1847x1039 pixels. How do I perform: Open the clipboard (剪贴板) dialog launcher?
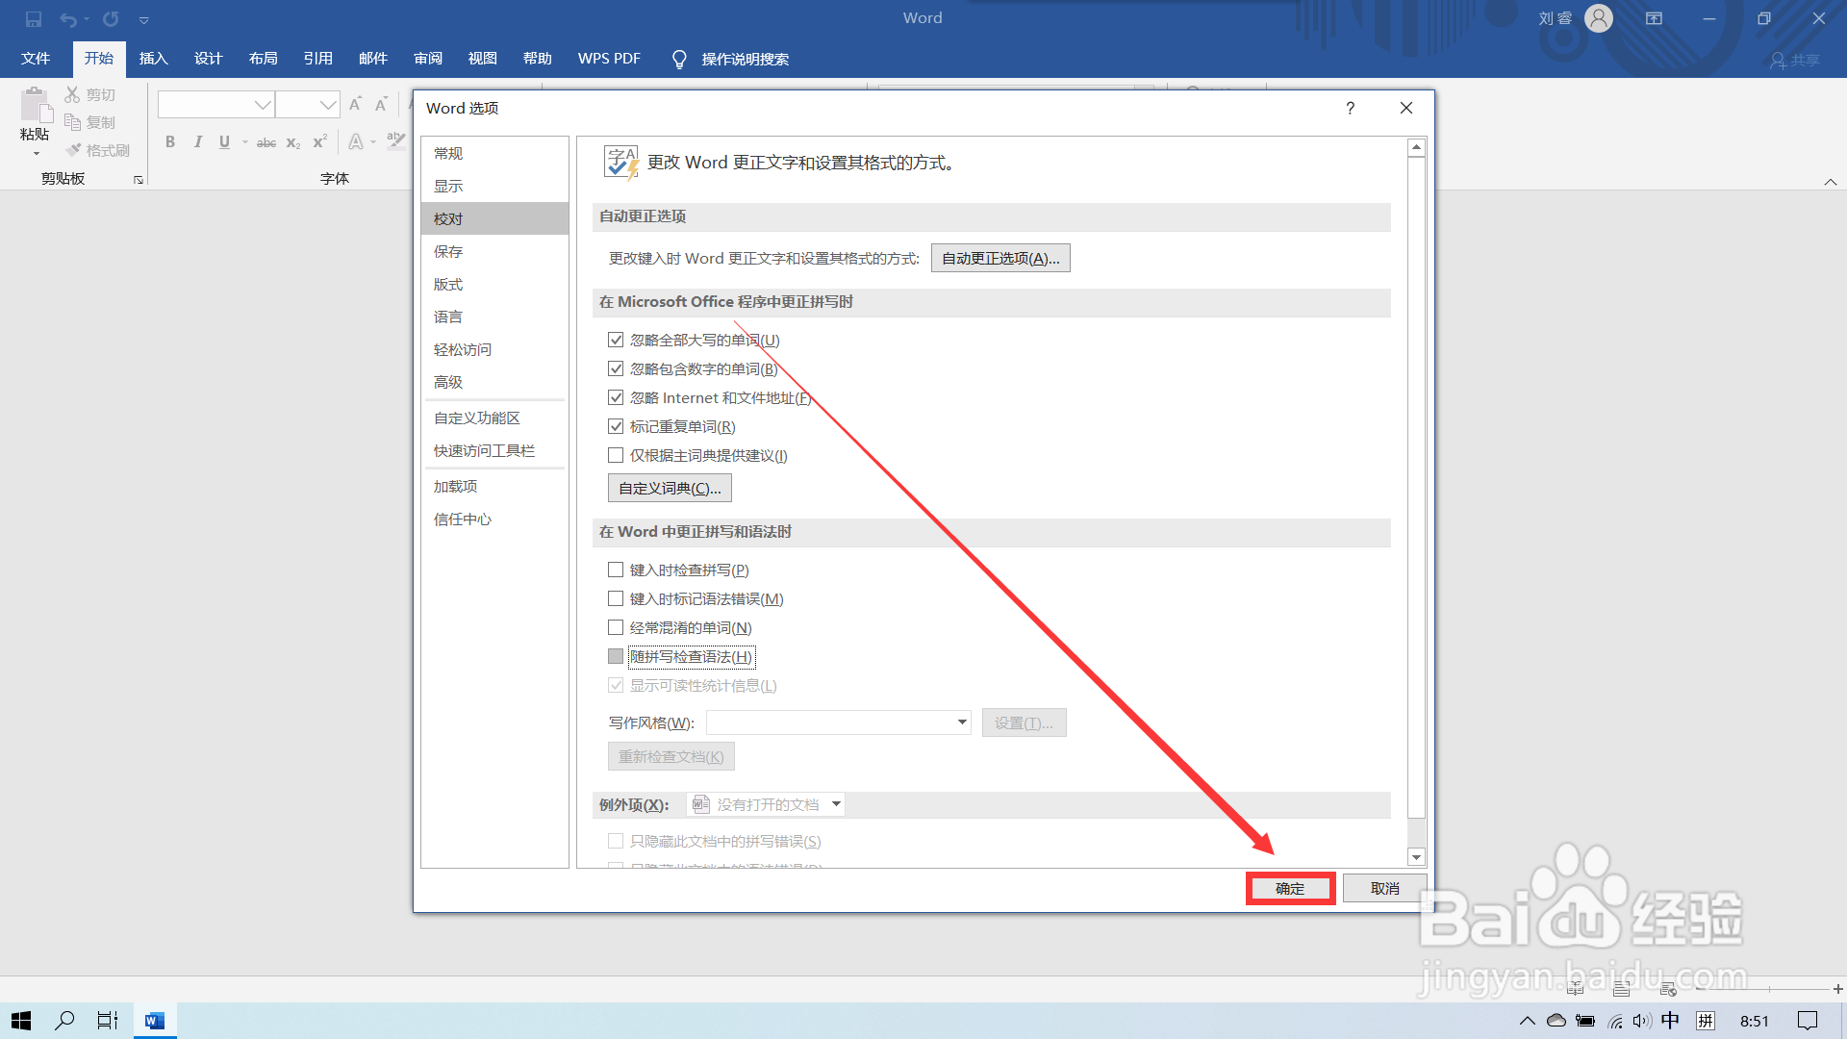coord(139,180)
